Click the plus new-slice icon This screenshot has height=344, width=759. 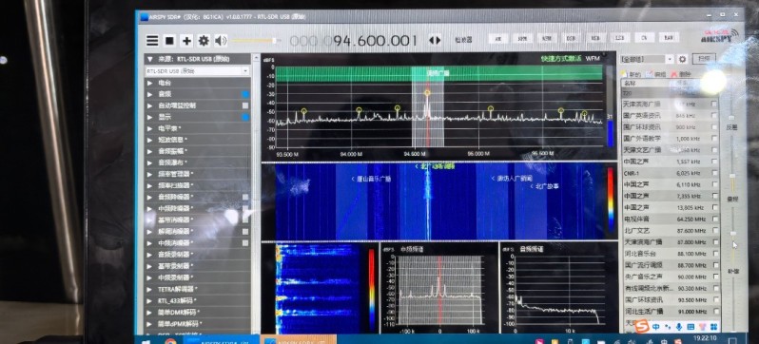186,41
